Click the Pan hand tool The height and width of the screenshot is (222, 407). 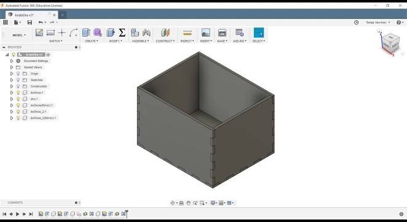(x=189, y=203)
